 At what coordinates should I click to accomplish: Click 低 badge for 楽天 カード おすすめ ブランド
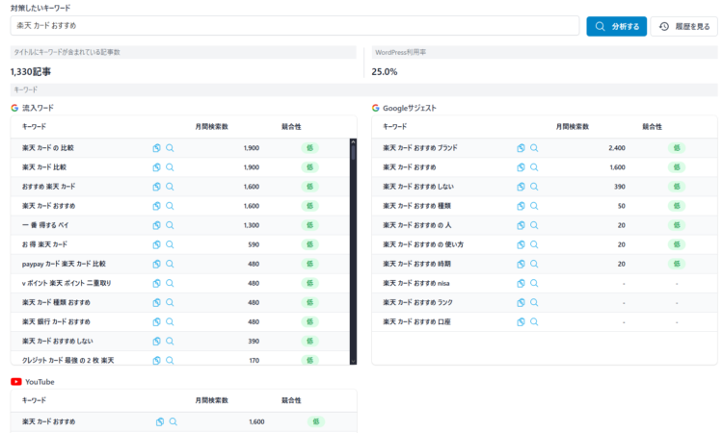[x=677, y=148]
